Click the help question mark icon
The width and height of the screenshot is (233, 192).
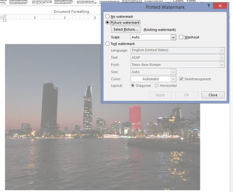pos(208,6)
